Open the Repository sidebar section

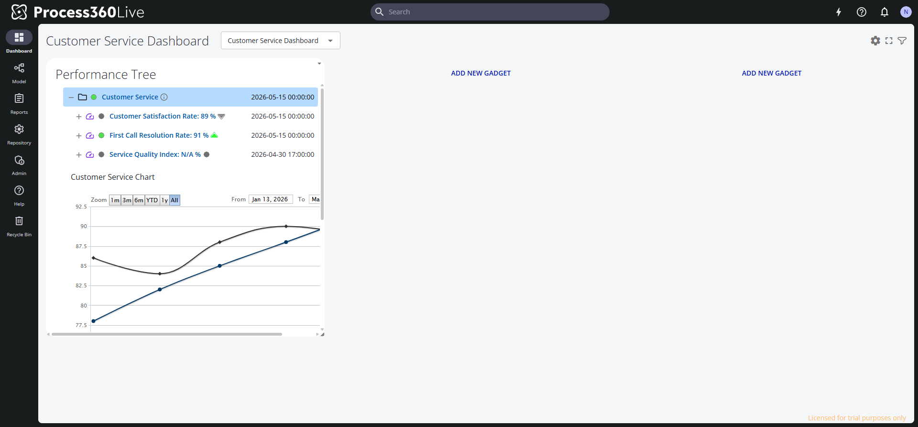pyautogui.click(x=19, y=134)
